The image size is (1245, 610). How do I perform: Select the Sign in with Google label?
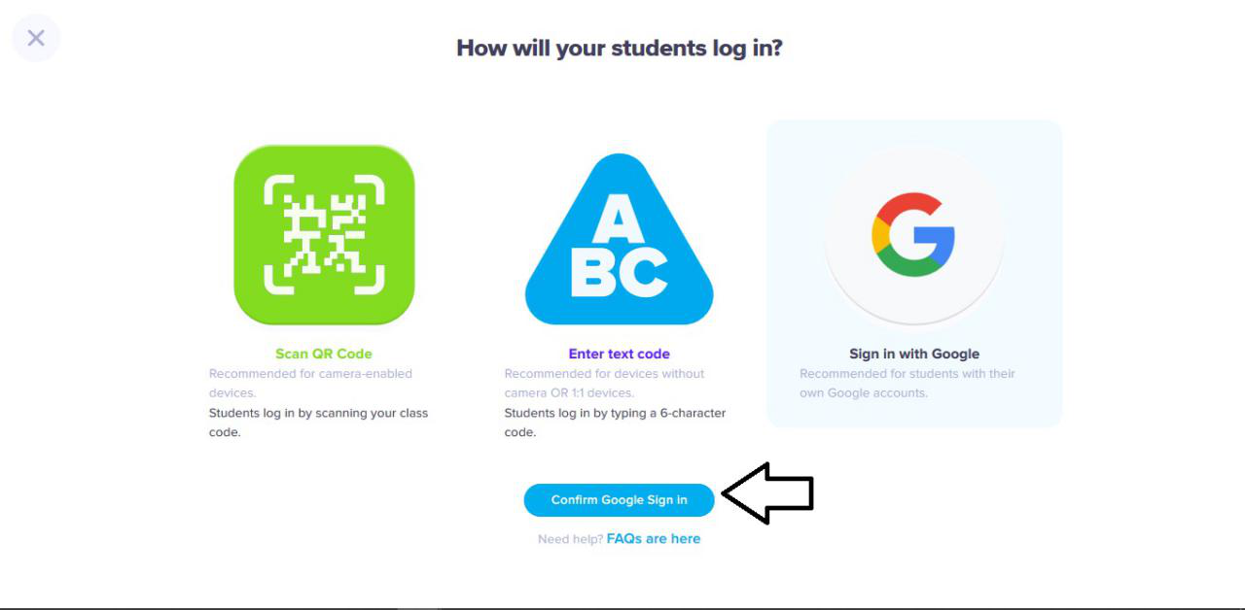[914, 354]
